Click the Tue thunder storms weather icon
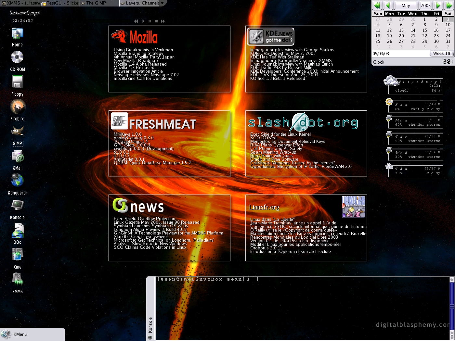The image size is (455, 341). (x=389, y=134)
